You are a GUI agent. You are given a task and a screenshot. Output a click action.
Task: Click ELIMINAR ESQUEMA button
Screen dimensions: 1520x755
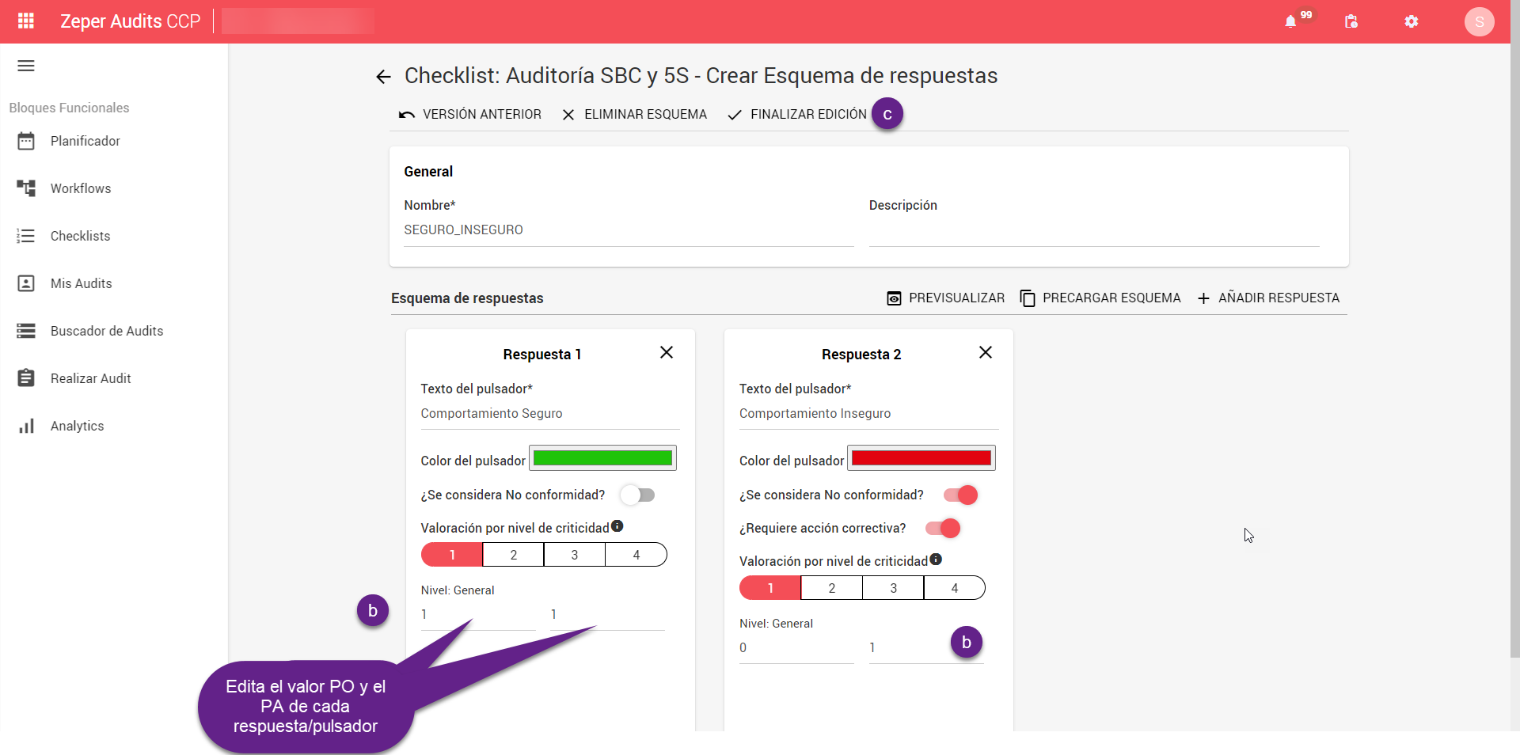[635, 115]
